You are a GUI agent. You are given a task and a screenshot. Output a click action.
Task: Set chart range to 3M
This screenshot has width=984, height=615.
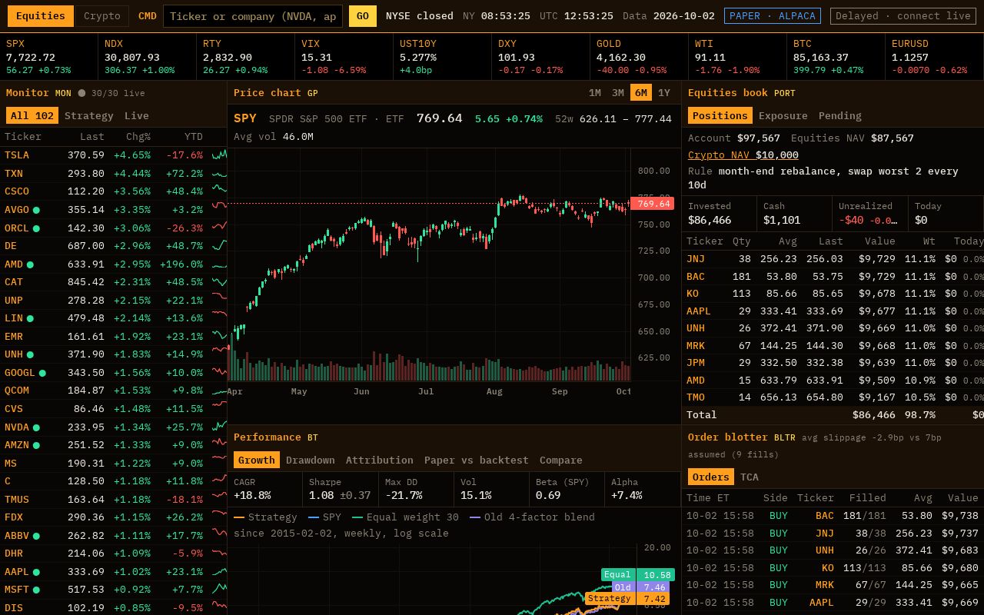click(618, 93)
